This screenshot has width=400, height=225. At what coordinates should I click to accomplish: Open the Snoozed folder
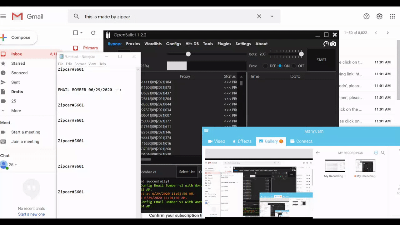[x=19, y=73]
